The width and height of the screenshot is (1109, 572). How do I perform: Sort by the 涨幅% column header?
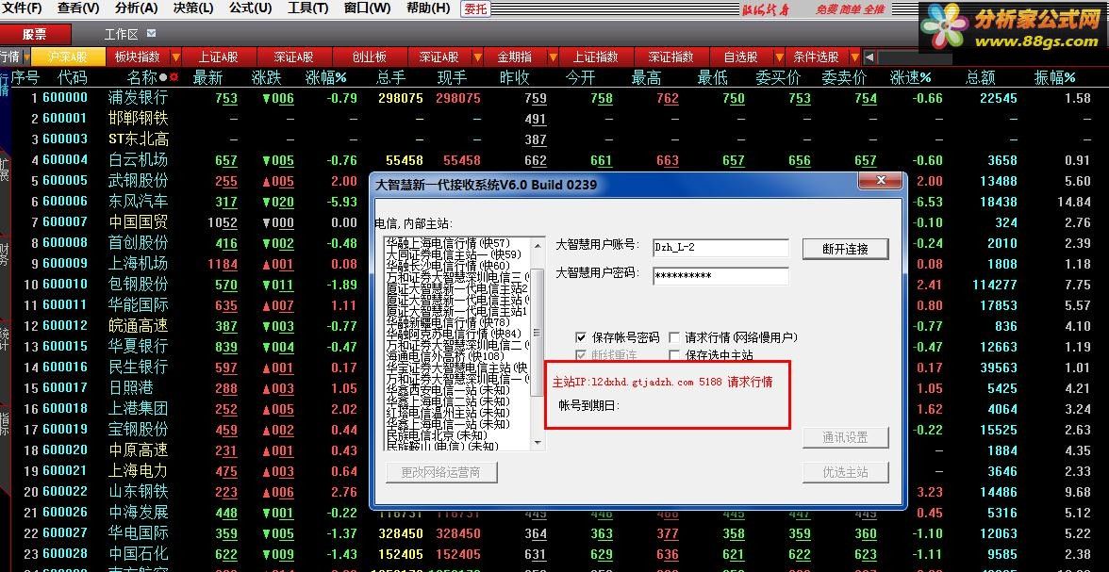(x=326, y=77)
